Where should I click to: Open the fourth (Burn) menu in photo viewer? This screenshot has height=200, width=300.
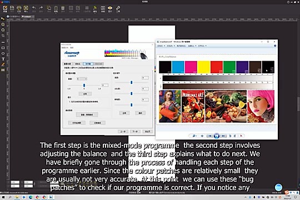point(192,46)
